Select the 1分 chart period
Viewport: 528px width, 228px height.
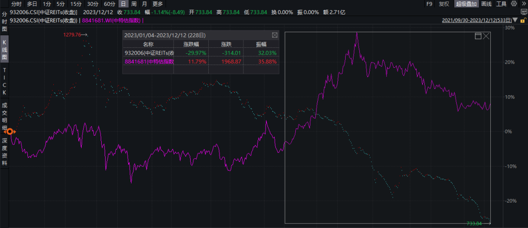47,4
